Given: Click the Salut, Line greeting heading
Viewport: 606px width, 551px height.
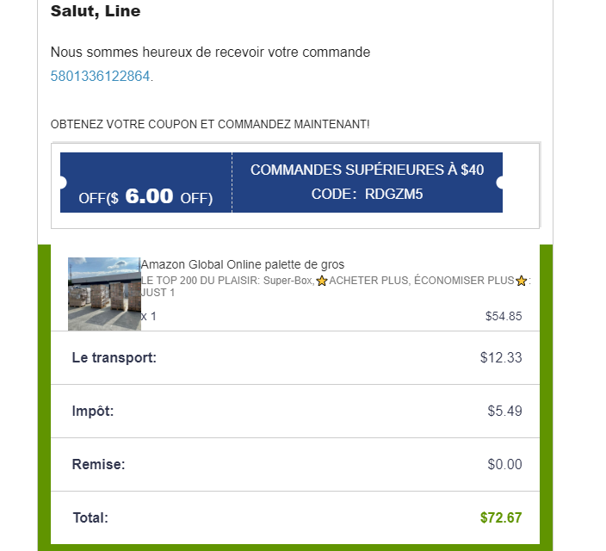Looking at the screenshot, I should click(x=96, y=12).
